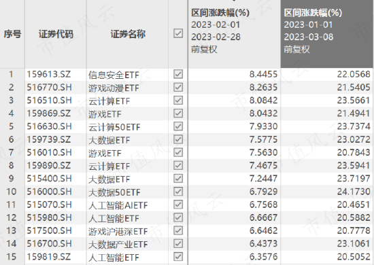Toggle checkbox for 大数据50ETF row
This screenshot has height=265, width=374.
[x=178, y=192]
